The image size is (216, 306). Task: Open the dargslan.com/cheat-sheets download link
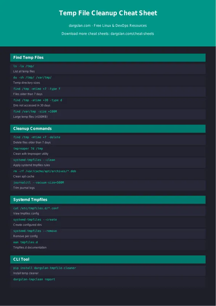coord(132,34)
